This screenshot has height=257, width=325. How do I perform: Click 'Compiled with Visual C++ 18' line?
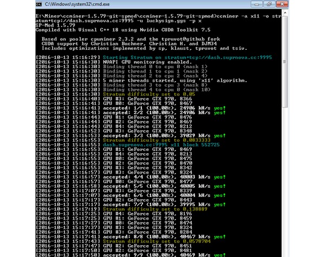[x=123, y=30]
